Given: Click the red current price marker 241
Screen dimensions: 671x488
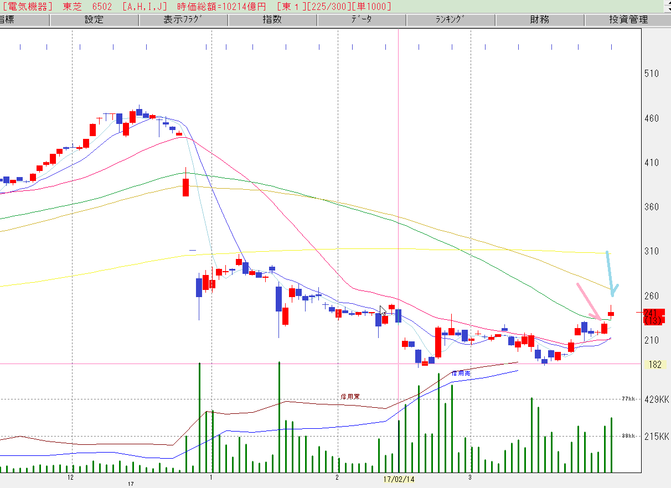Looking at the screenshot, I should [653, 313].
